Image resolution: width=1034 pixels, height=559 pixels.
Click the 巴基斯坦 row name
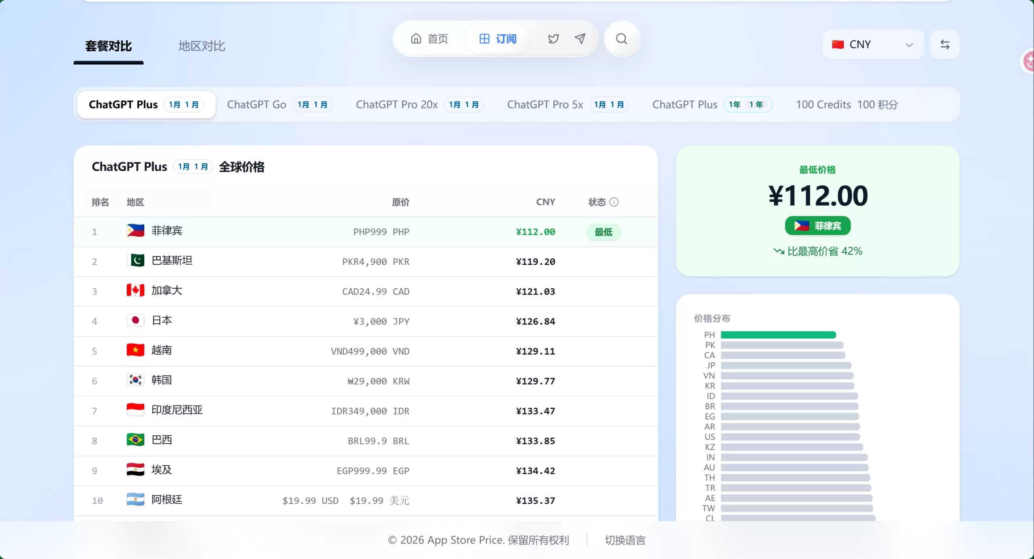coord(172,261)
